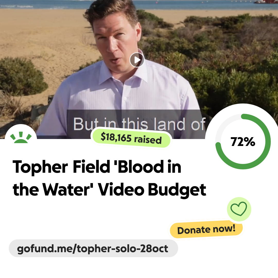
Task: Play the campaign video
Action: pyautogui.click(x=137, y=60)
